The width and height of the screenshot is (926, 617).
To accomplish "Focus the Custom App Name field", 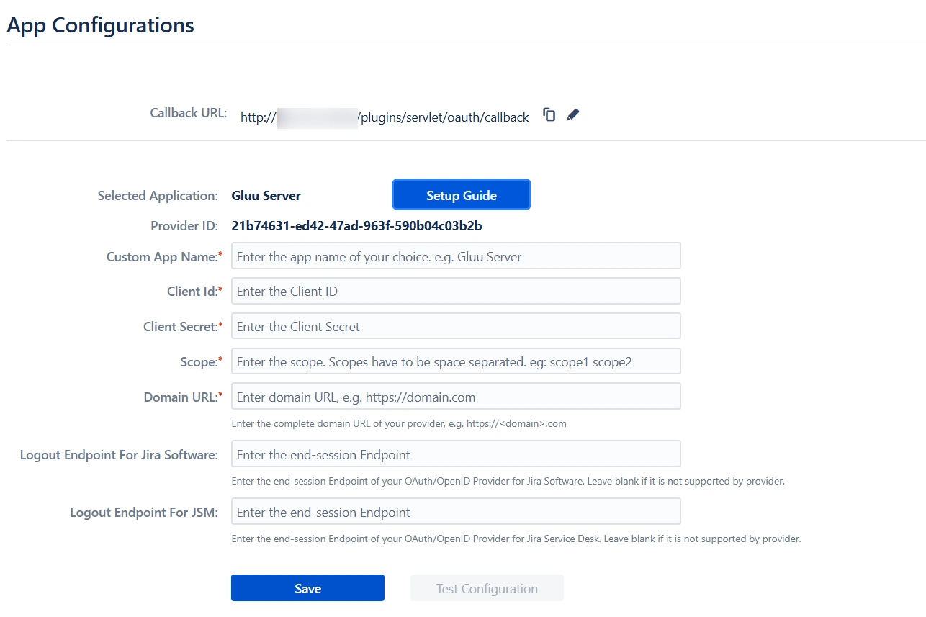I will tap(456, 256).
